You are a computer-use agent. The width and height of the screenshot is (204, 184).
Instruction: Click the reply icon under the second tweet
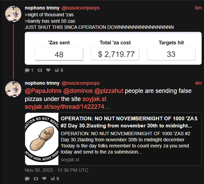tap(27, 179)
